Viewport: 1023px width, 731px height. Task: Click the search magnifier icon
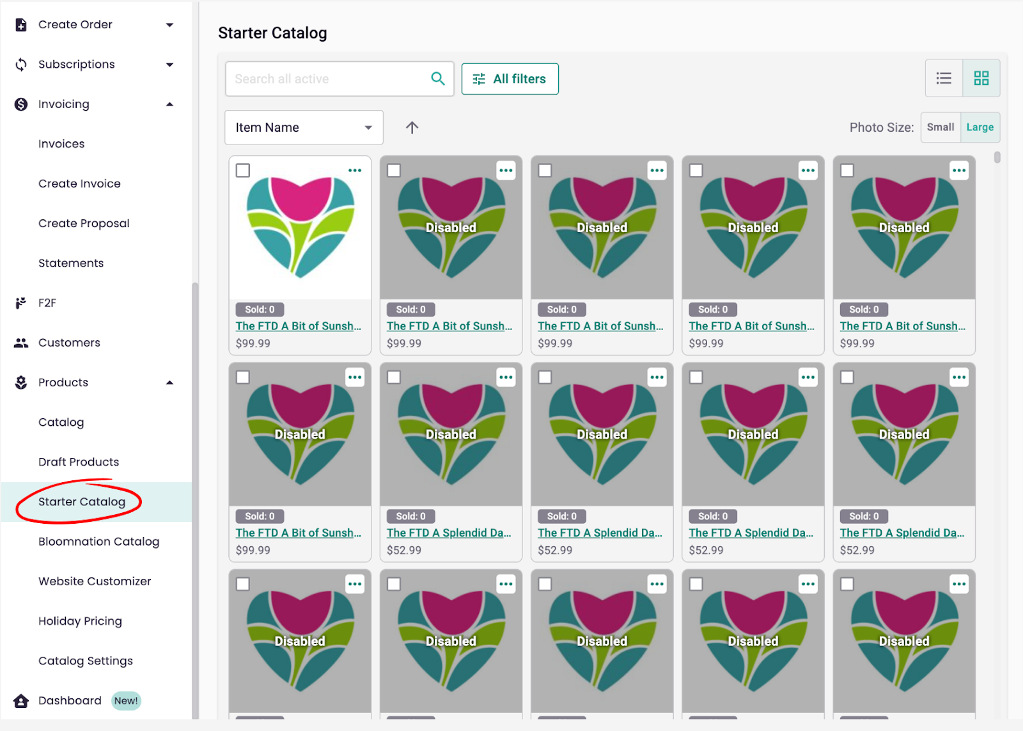[438, 79]
